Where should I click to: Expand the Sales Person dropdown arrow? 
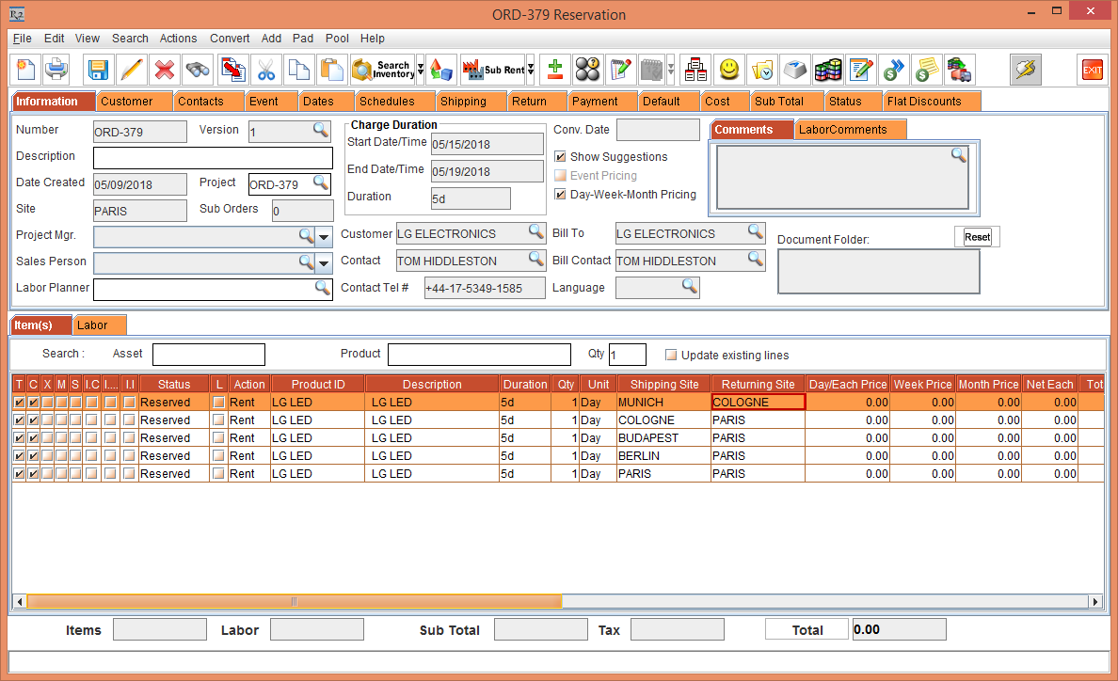(325, 262)
